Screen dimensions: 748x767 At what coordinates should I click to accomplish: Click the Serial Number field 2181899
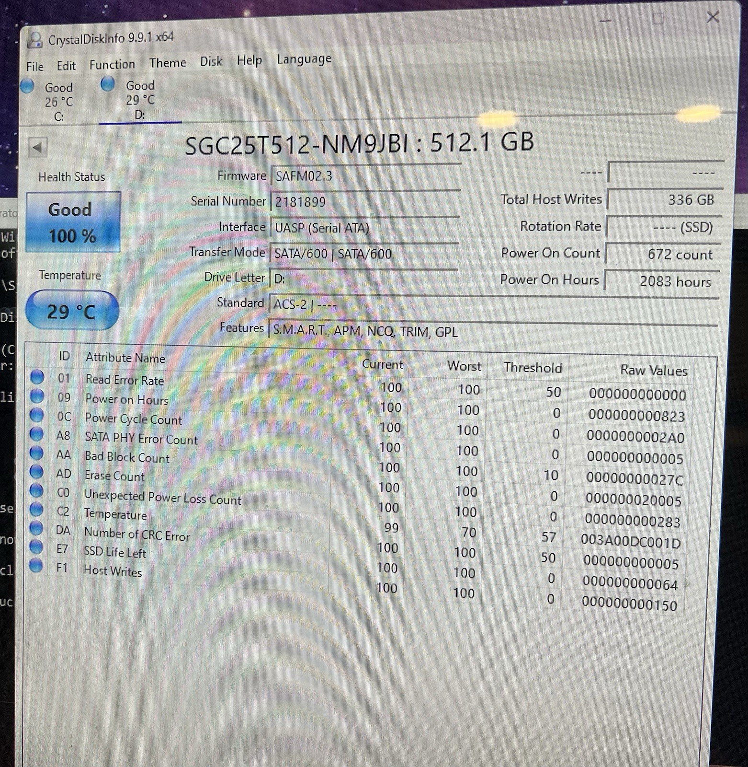tap(365, 202)
